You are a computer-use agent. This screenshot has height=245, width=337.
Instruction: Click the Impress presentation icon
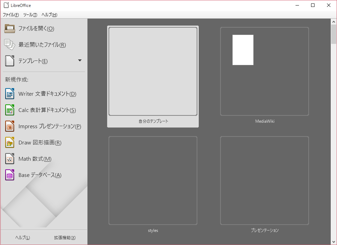(10, 126)
